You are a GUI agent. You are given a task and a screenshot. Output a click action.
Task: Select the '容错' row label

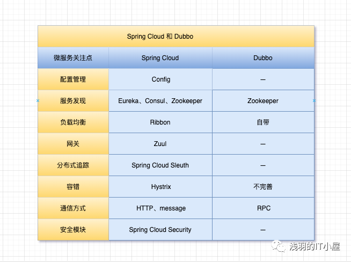tap(73, 187)
